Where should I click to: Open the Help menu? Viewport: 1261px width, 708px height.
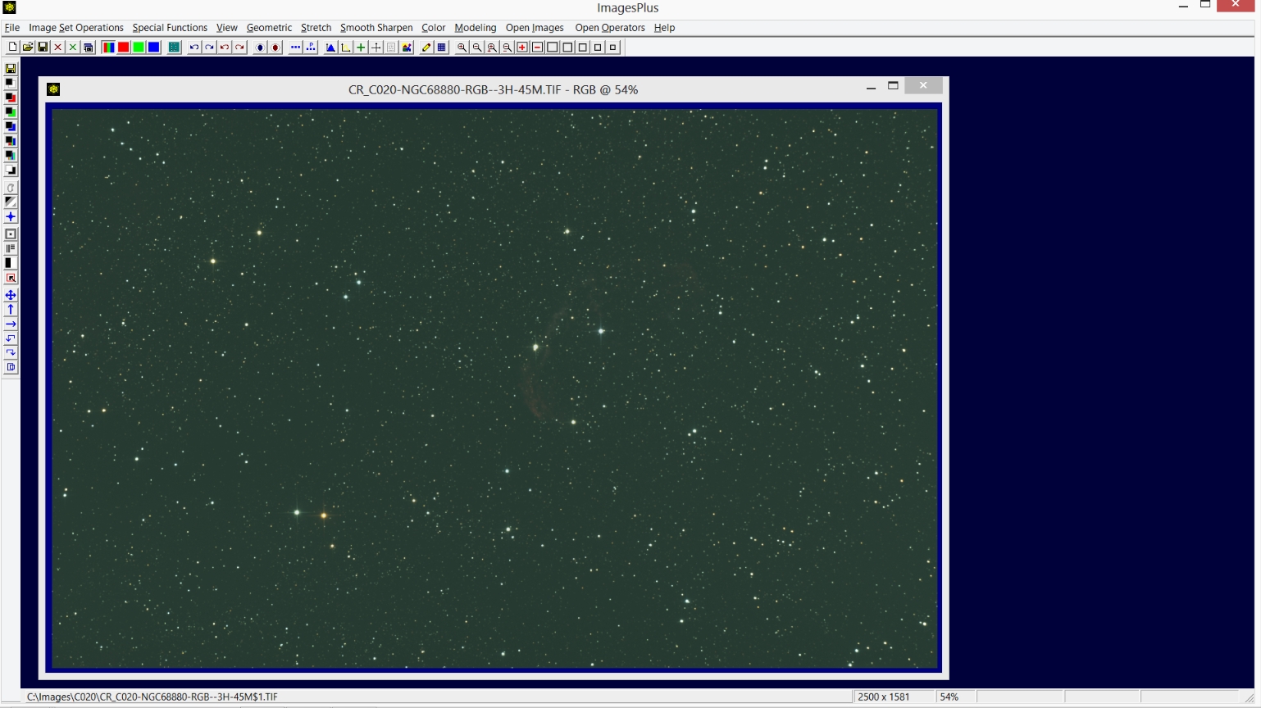pos(664,28)
